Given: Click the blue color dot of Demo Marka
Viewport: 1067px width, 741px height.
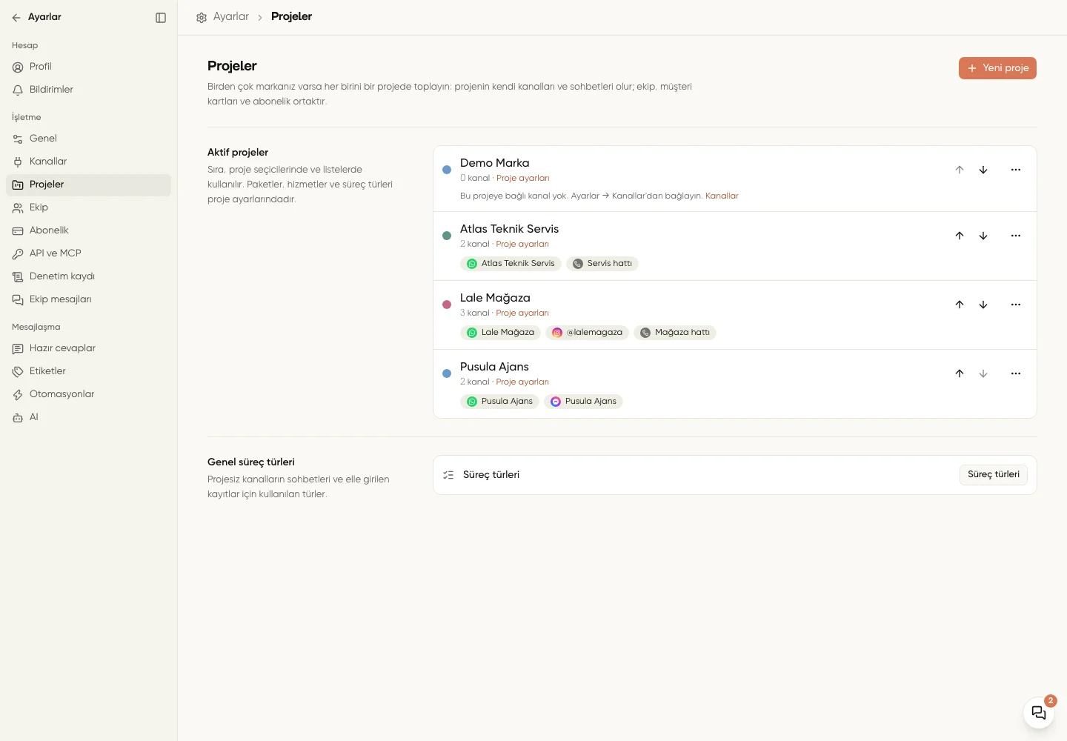Looking at the screenshot, I should (x=447, y=170).
